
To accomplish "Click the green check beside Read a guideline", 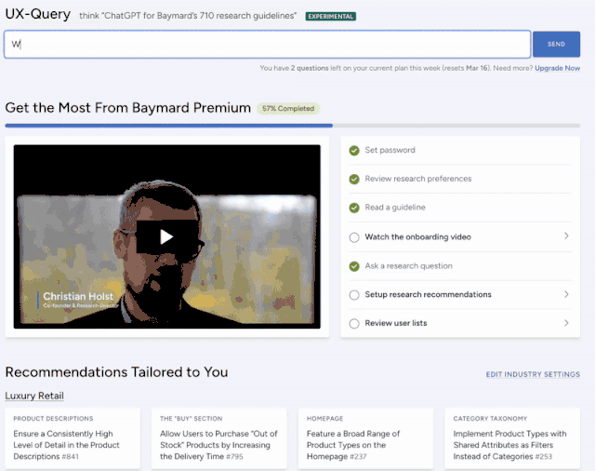I will [354, 208].
